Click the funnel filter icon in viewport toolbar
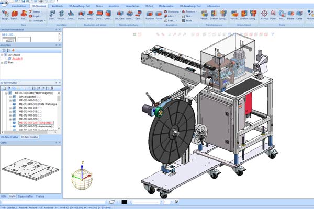 tap(273, 34)
